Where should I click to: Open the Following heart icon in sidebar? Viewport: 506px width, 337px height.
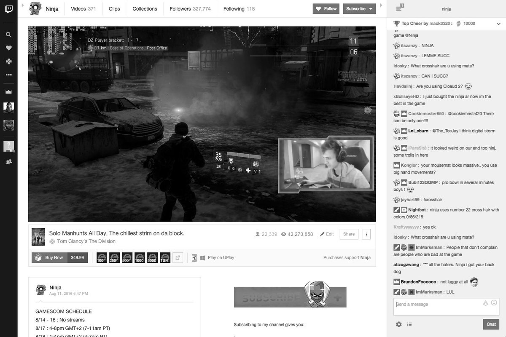8,48
